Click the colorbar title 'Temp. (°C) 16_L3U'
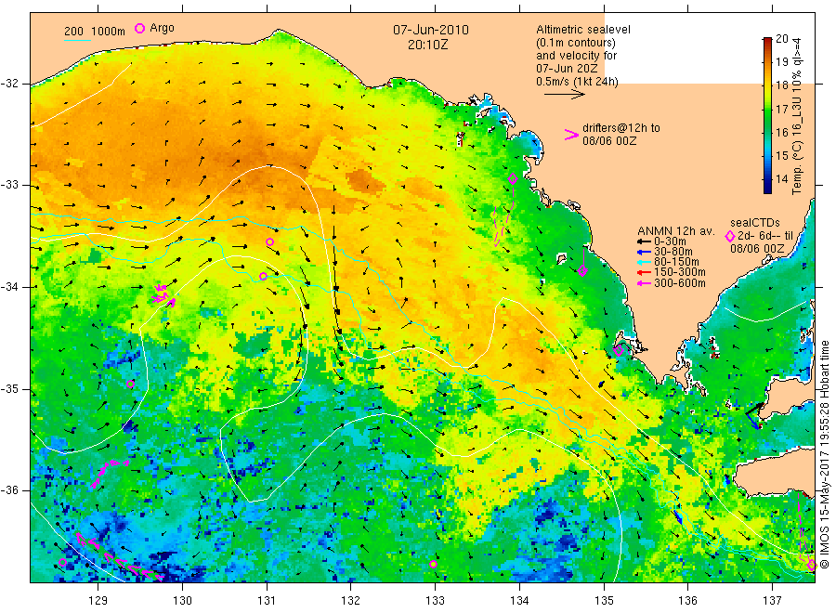This screenshot has width=836, height=613. (797, 116)
